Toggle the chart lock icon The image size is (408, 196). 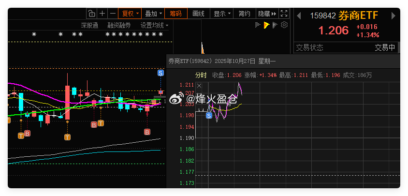point(91,13)
